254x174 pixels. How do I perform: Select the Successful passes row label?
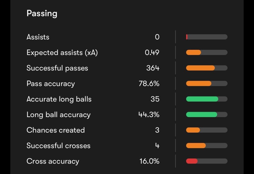(57, 68)
